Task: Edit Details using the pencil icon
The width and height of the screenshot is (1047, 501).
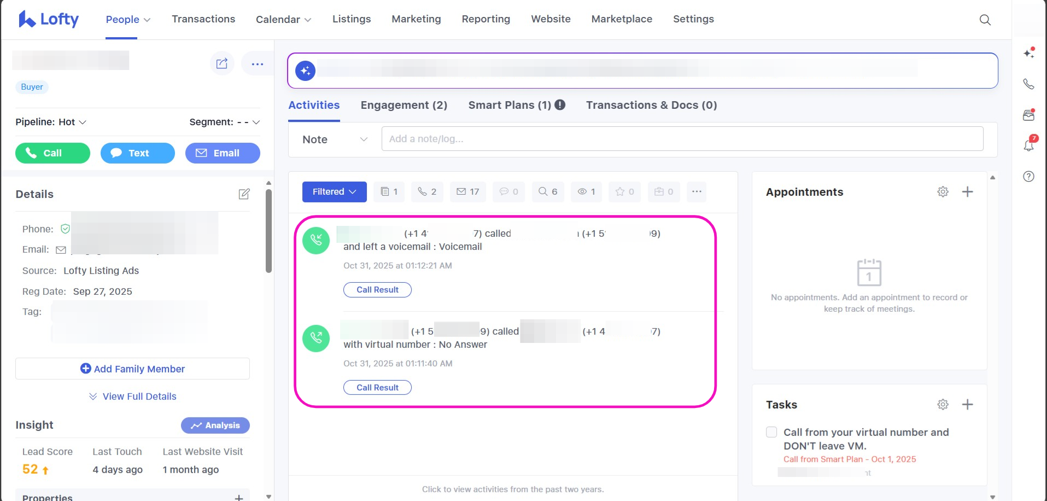Action: point(244,194)
